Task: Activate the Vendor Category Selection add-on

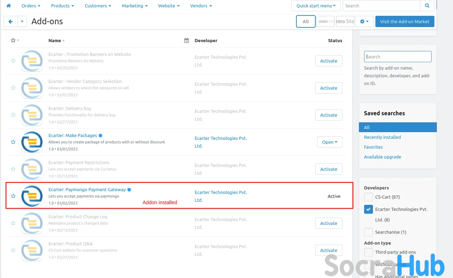Action: [329, 88]
